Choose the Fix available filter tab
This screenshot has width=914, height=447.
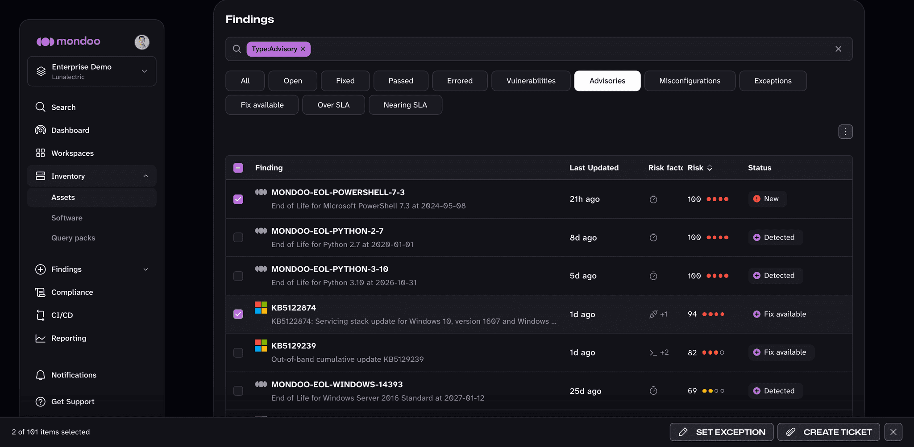click(x=262, y=105)
